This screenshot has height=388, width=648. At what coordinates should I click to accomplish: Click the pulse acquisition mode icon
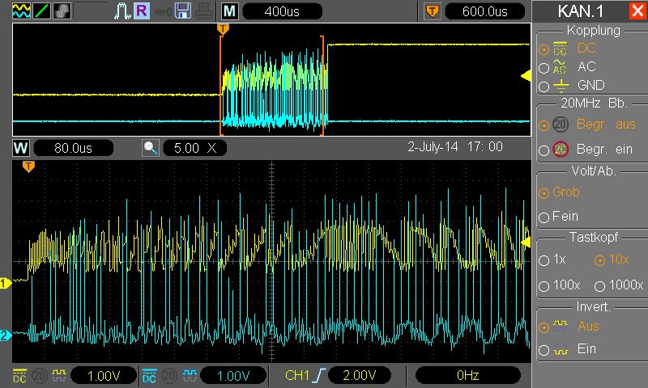pos(122,11)
